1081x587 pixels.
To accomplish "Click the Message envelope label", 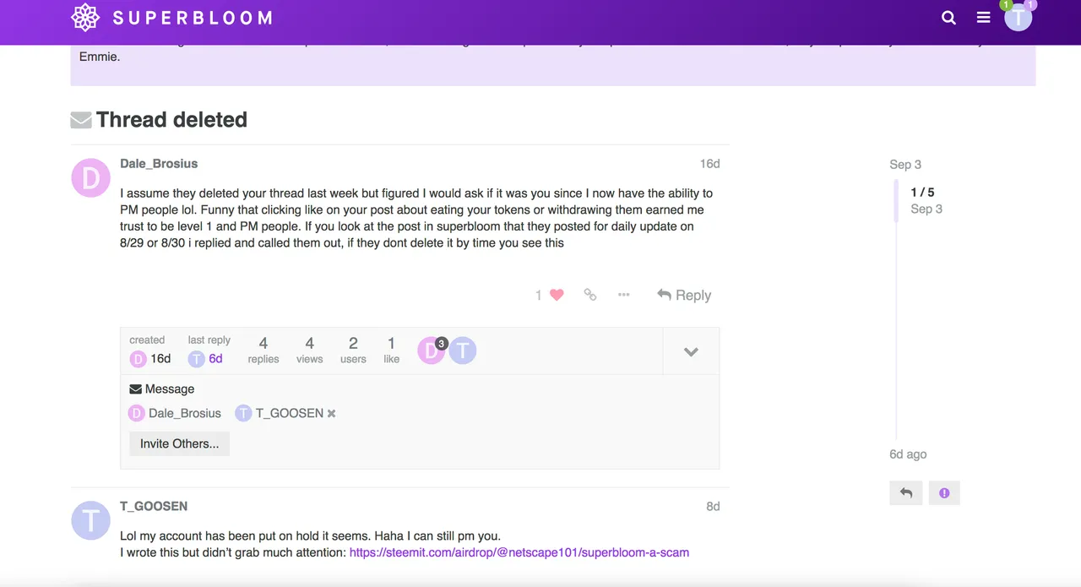I will [161, 389].
